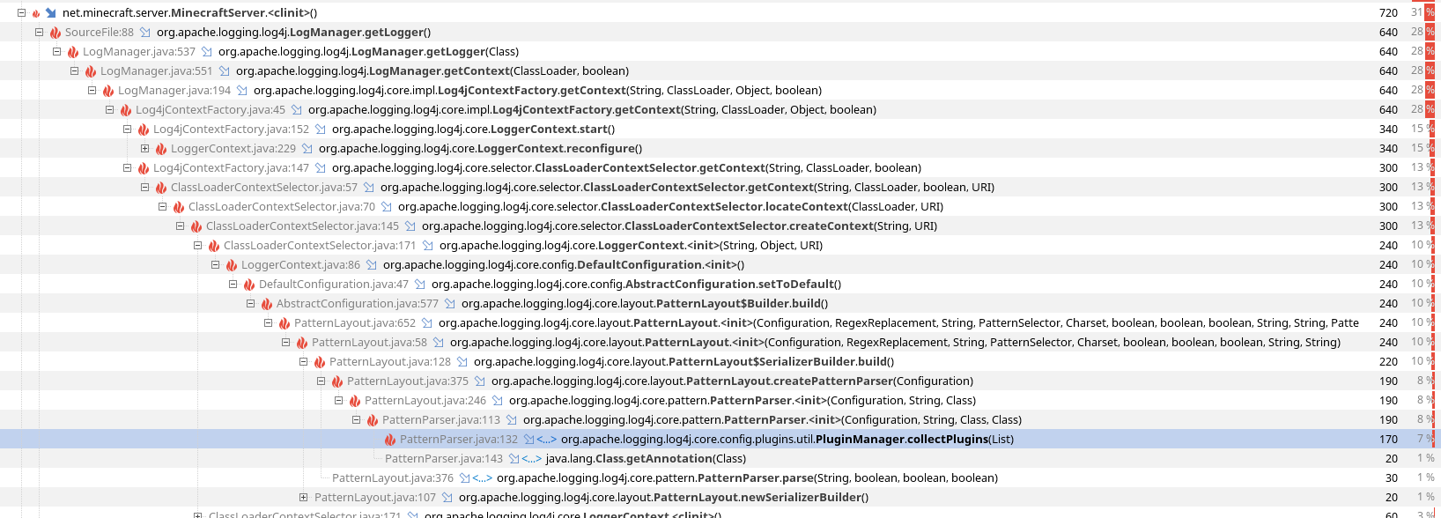Viewport: 1441px width, 518px height.
Task: Click the 31% bar on the root row
Action: (x=1429, y=13)
